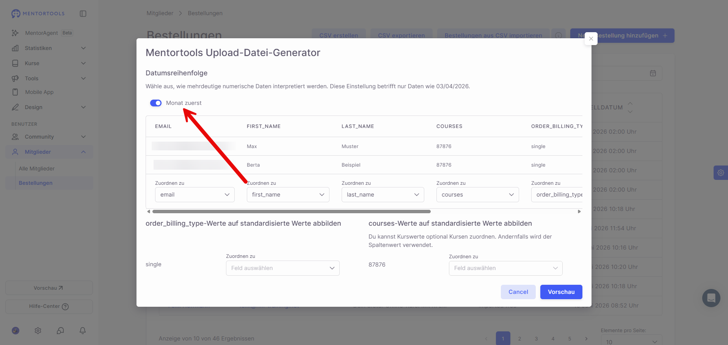Click the Vorschau button in dialog

pos(561,292)
